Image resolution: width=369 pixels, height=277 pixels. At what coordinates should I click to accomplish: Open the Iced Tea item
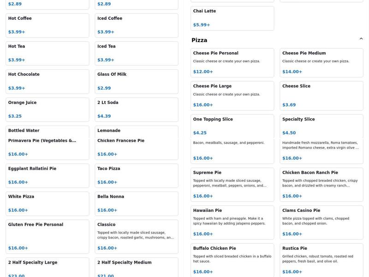click(136, 53)
